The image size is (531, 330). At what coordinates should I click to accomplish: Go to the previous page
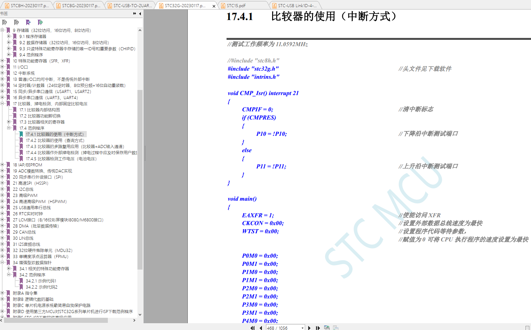tap(261, 328)
